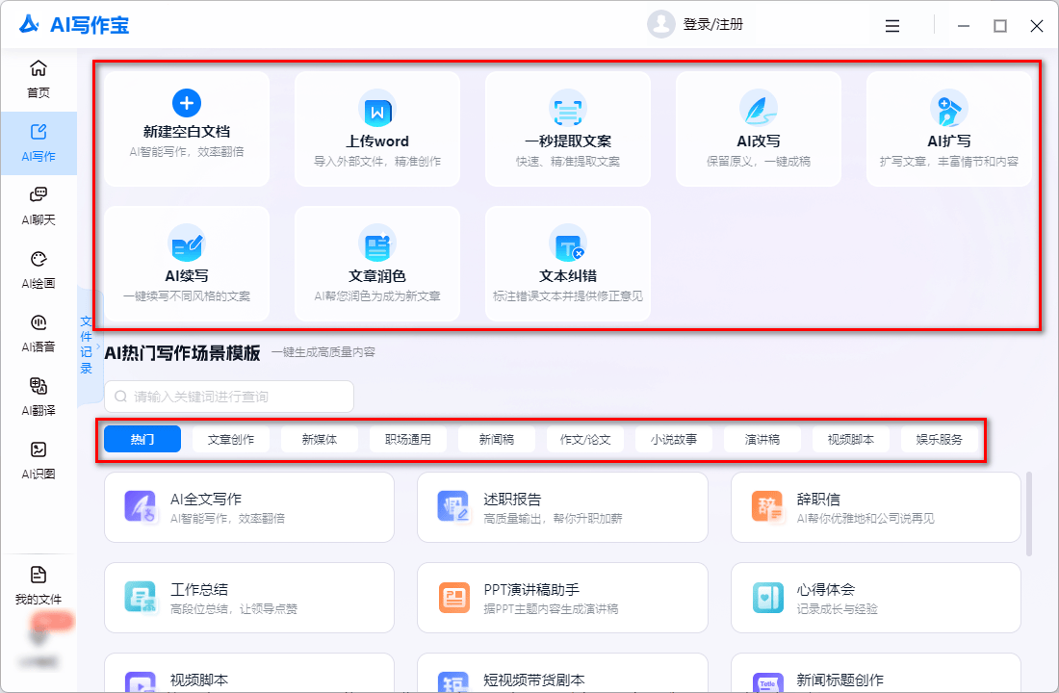Screen dimensions: 1059x693
Task: Open the AI改写 feather icon
Action: click(x=758, y=109)
